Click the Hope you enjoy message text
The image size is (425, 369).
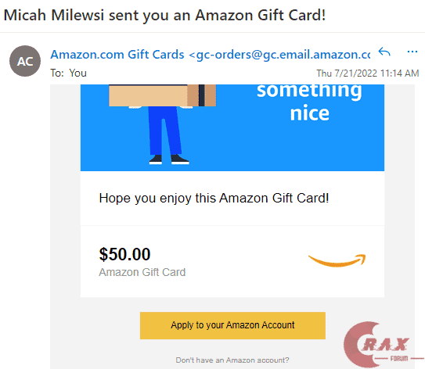point(214,198)
